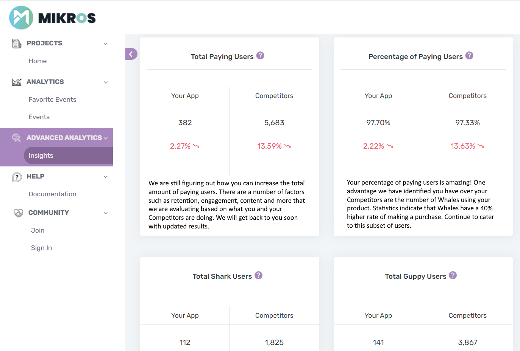Open help tooltip for Total Paying Users
This screenshot has width=520, height=351.
coord(260,56)
